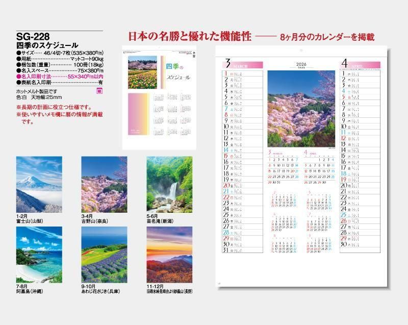Click the Awaji Hanasajiki lavender field thumbnail
The image size is (408, 325).
(x=104, y=255)
